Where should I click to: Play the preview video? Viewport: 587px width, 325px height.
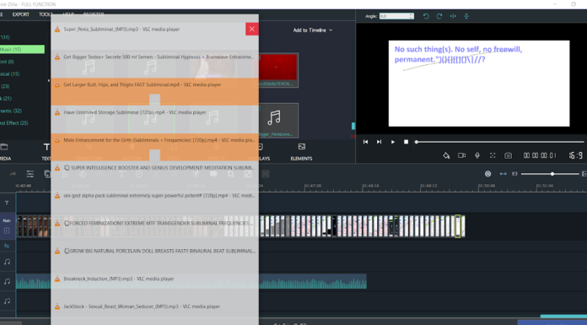[393, 142]
